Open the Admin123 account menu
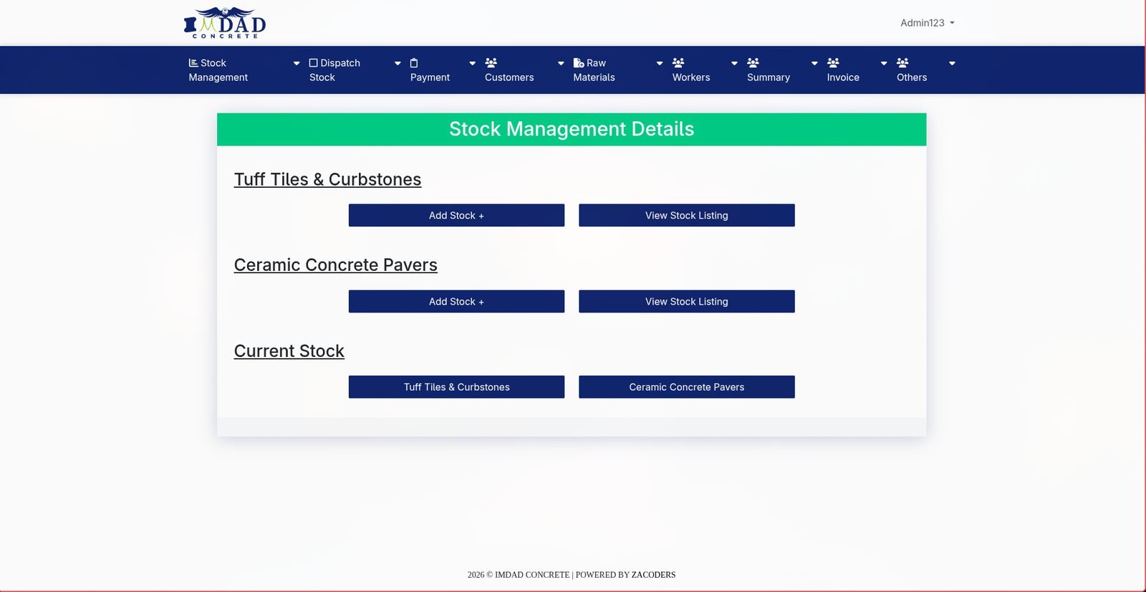 pos(928,23)
